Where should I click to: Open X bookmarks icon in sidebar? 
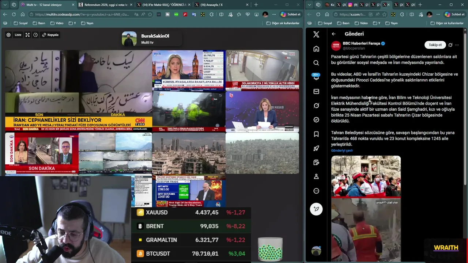tap(316, 134)
